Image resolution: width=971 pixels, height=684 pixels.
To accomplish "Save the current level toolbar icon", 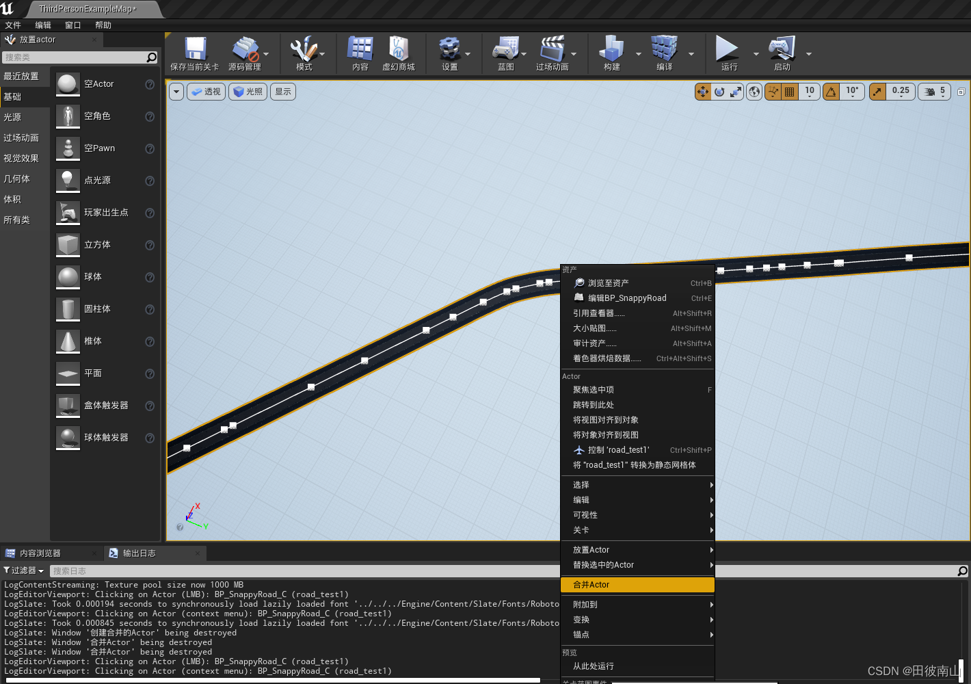I will click(x=196, y=49).
